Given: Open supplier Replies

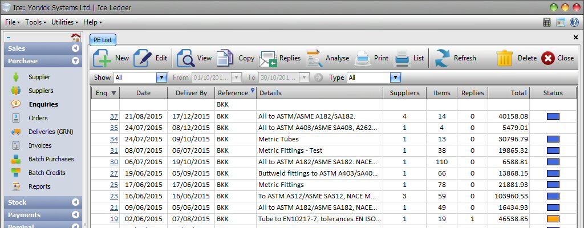Looking at the screenshot, I should click(279, 58).
